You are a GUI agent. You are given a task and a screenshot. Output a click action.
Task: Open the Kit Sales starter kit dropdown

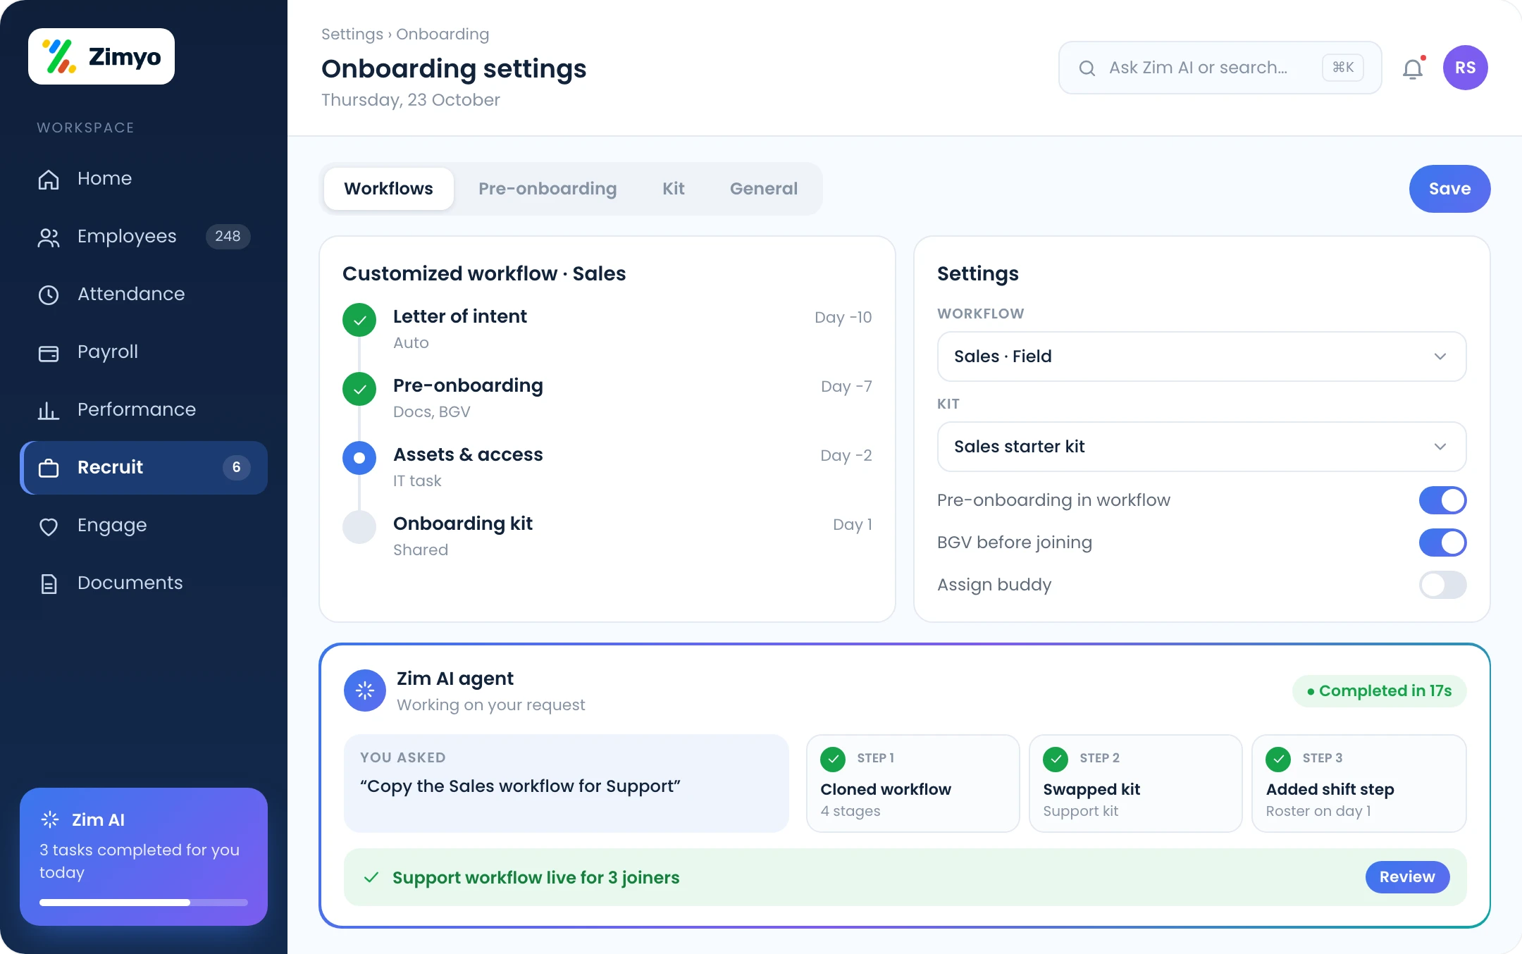(1202, 447)
